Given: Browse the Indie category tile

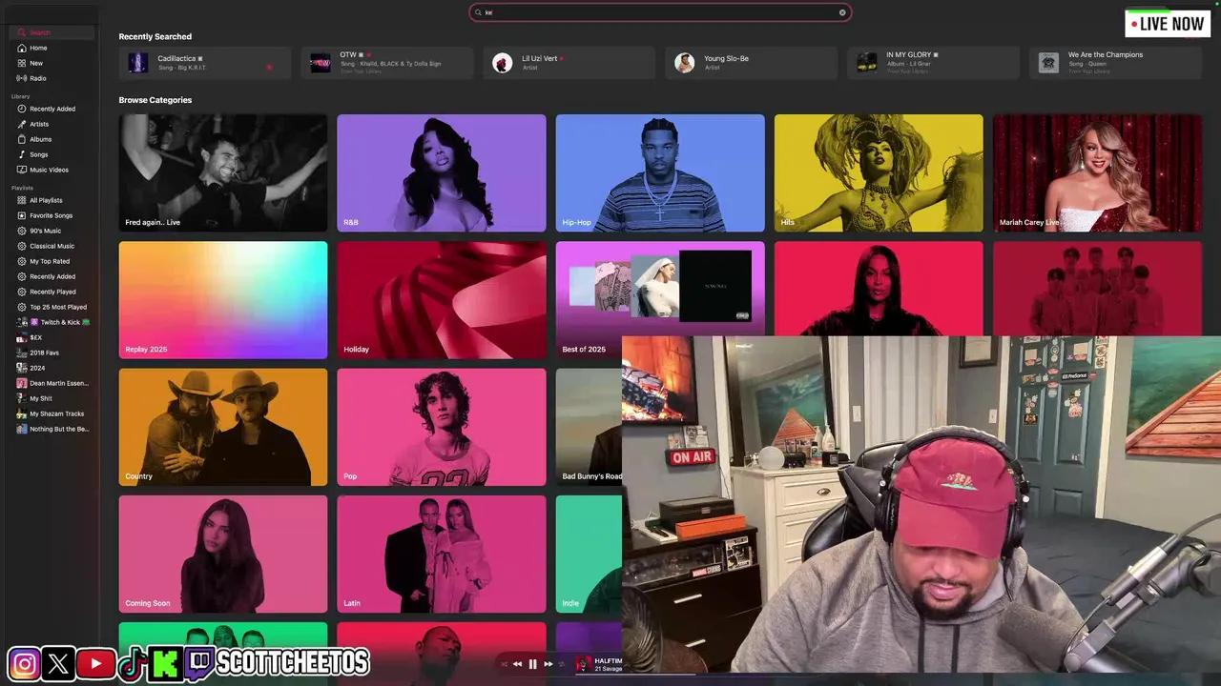Looking at the screenshot, I should tap(589, 554).
